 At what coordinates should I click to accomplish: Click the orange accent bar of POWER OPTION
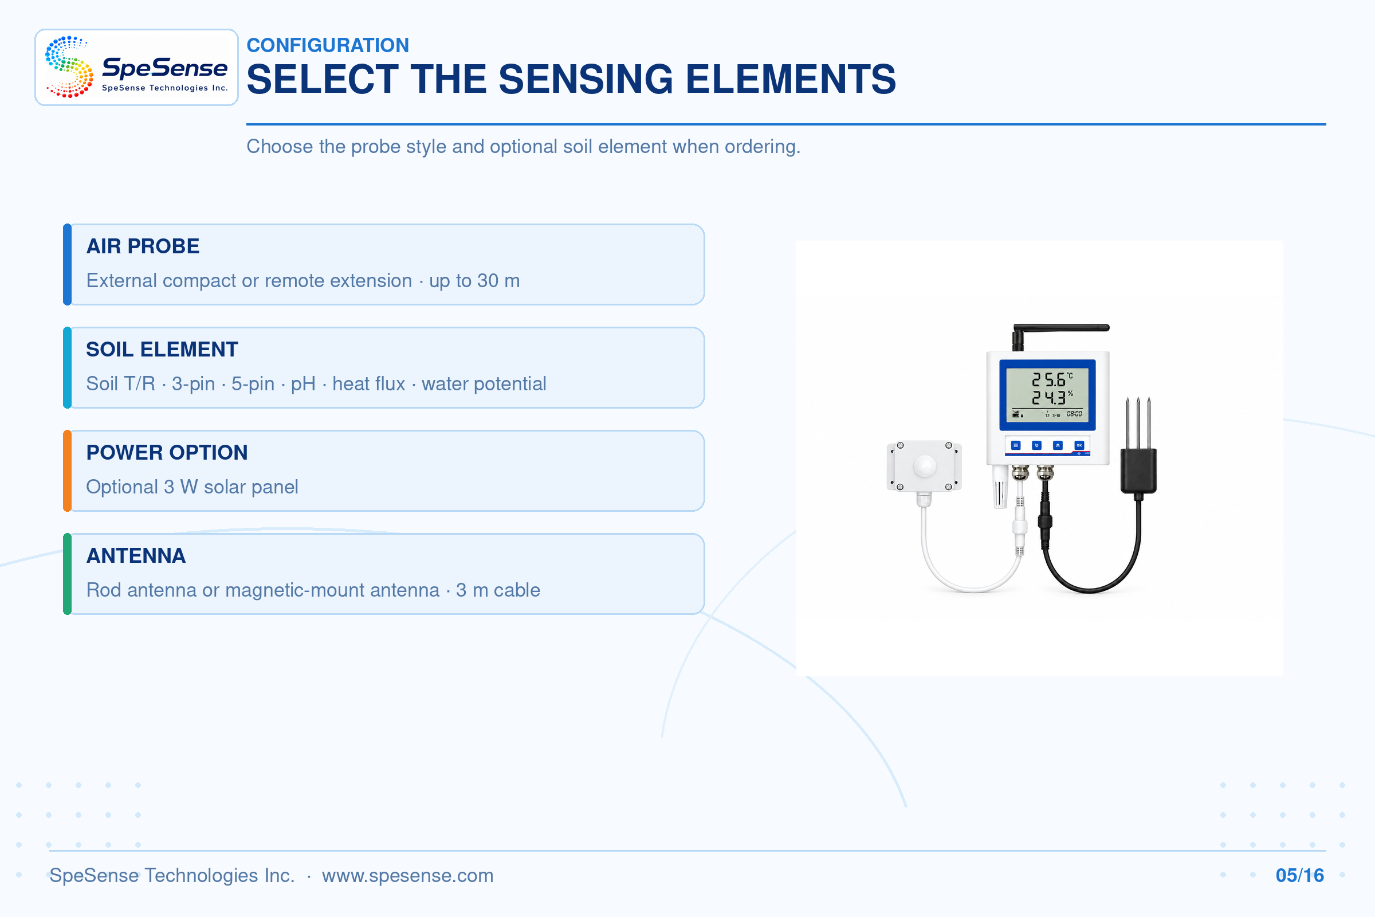(x=67, y=471)
